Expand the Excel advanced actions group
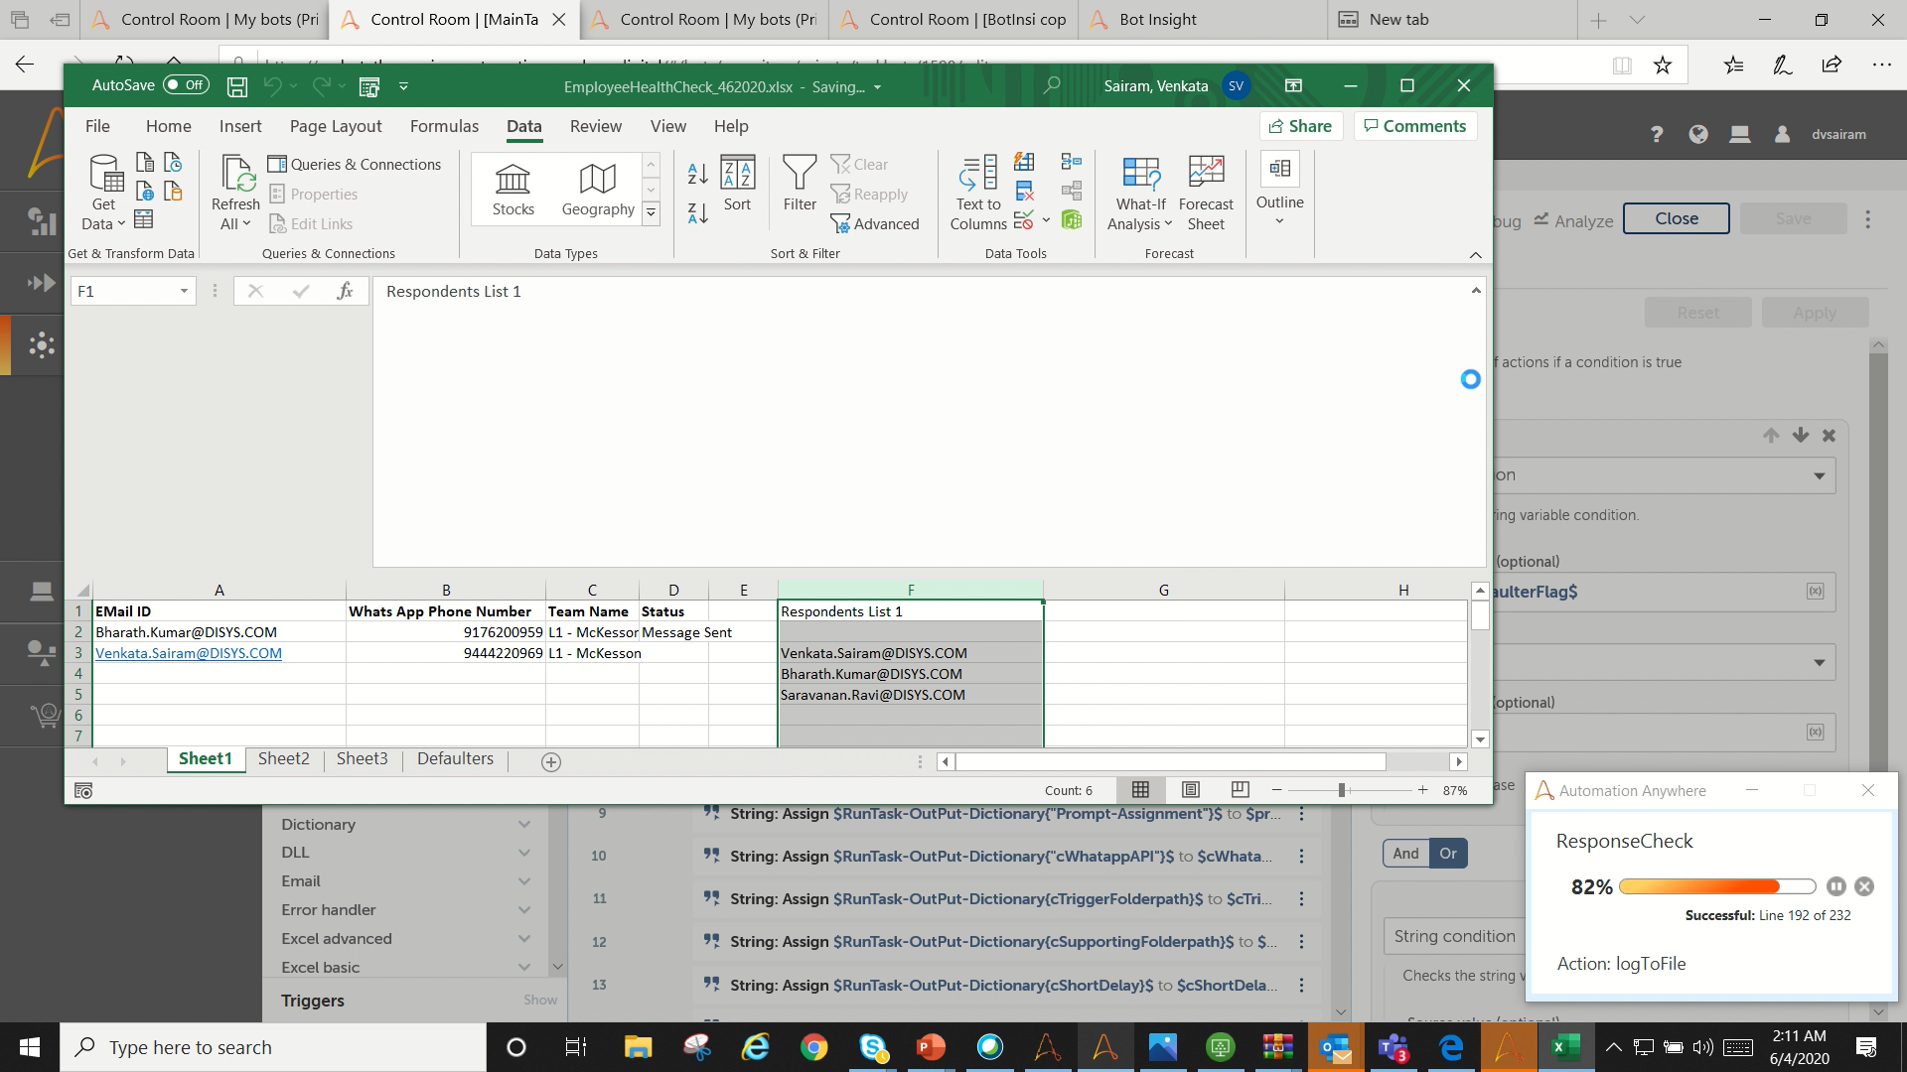Image resolution: width=1907 pixels, height=1072 pixels. [x=523, y=938]
